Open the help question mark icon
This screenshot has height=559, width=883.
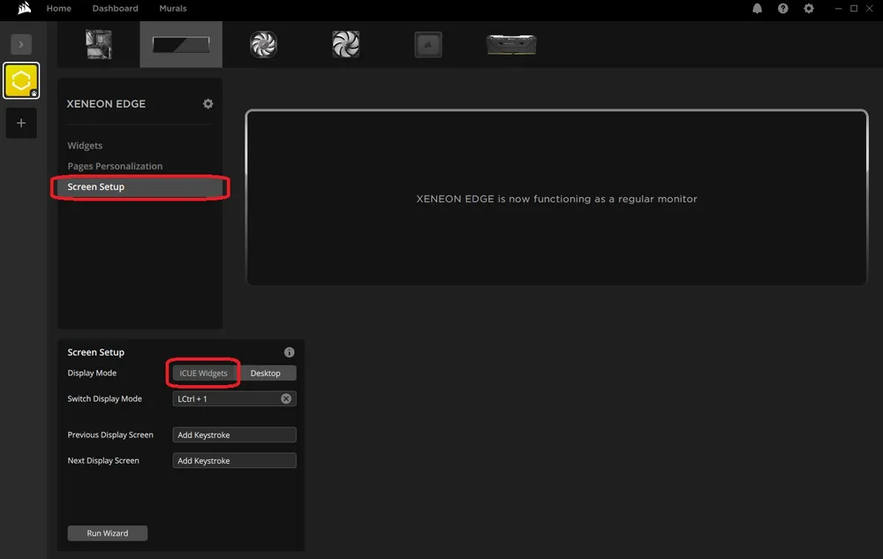click(782, 9)
